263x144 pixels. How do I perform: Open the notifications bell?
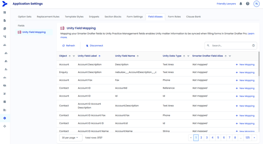tap(241, 4)
